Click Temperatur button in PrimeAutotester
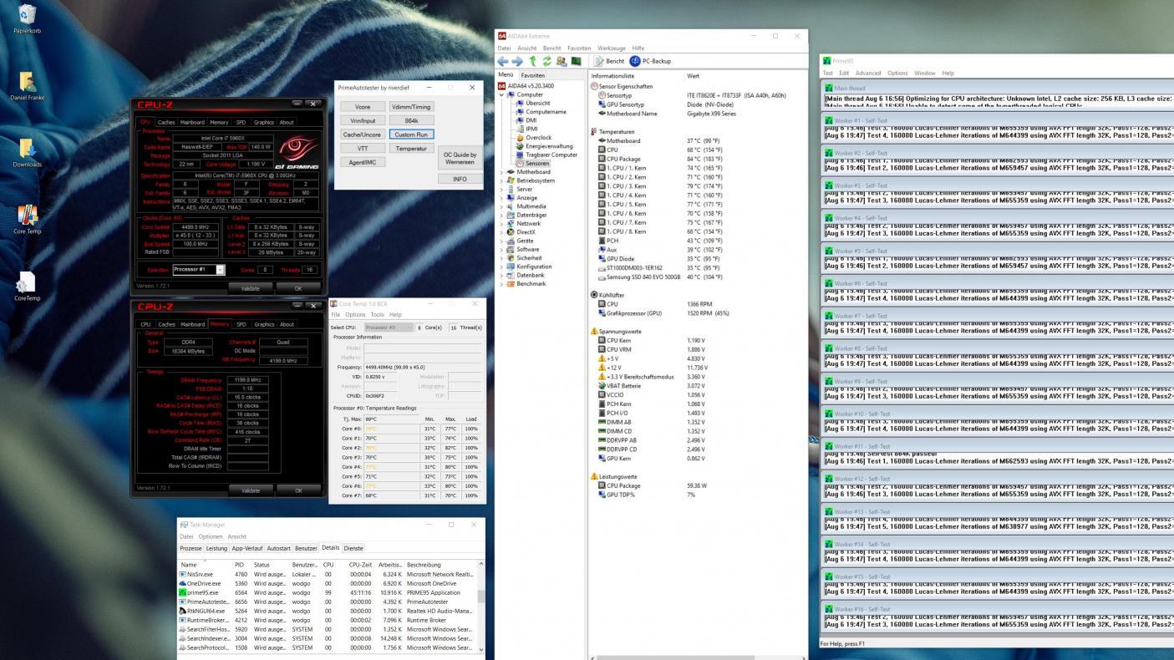 pos(411,148)
